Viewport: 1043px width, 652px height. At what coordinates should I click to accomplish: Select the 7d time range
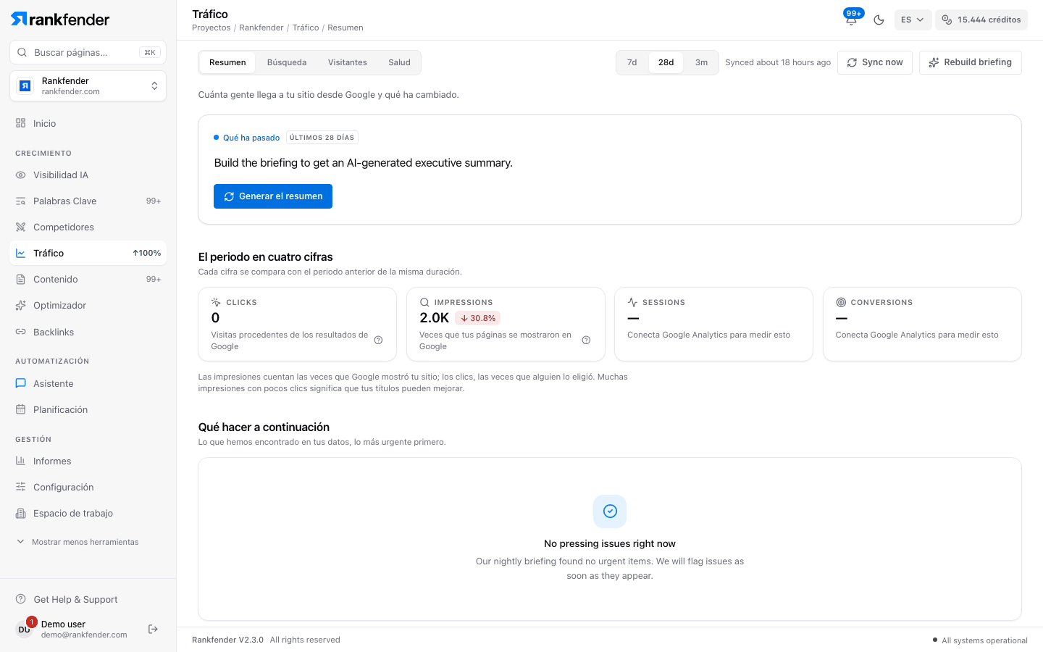[x=632, y=62]
